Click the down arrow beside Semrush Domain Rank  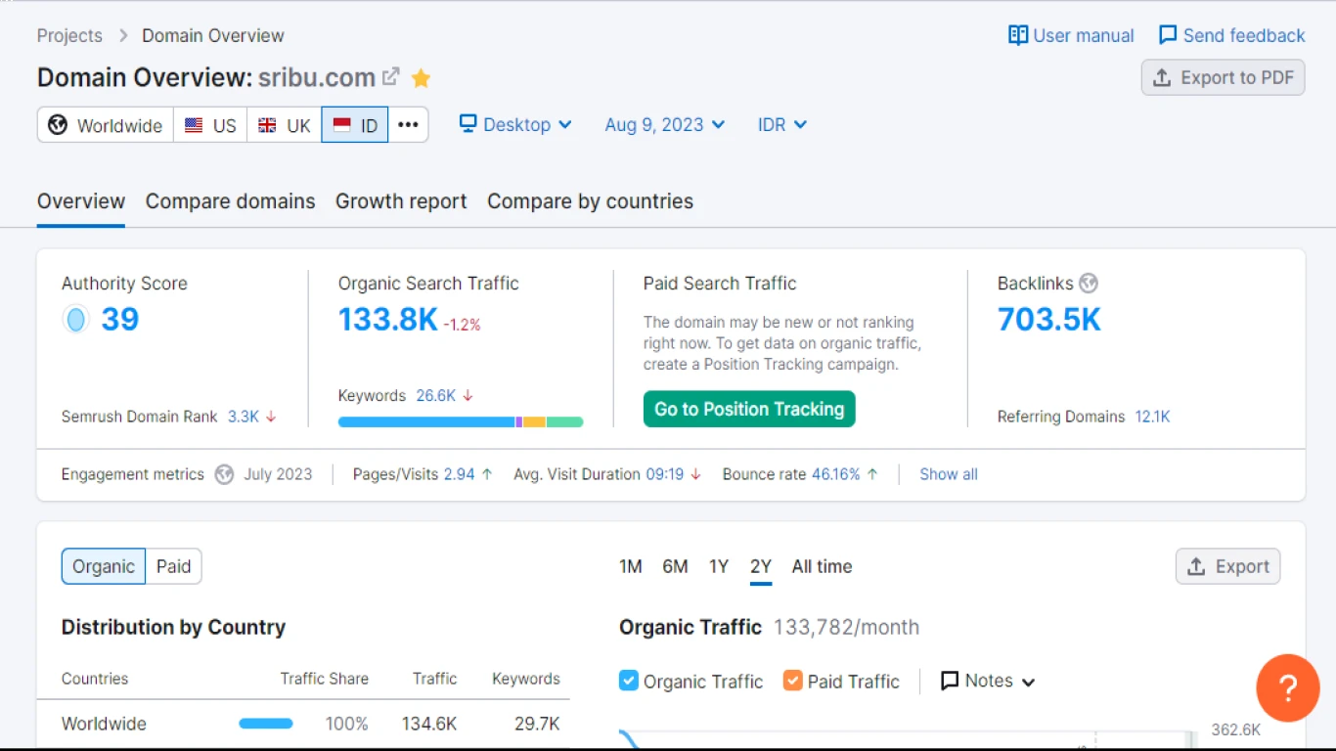[x=271, y=417]
